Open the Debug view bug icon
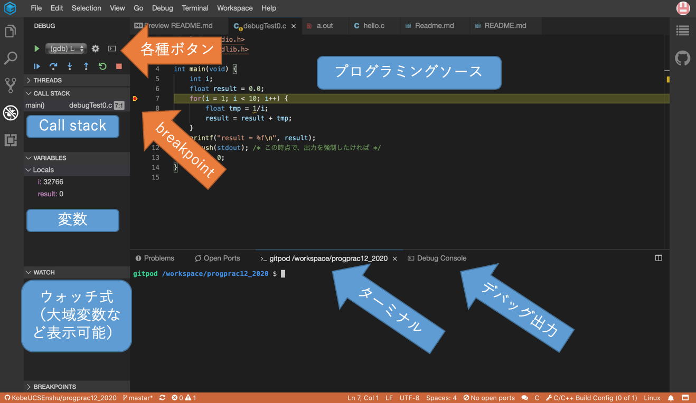Image resolution: width=696 pixels, height=403 pixels. (x=11, y=112)
